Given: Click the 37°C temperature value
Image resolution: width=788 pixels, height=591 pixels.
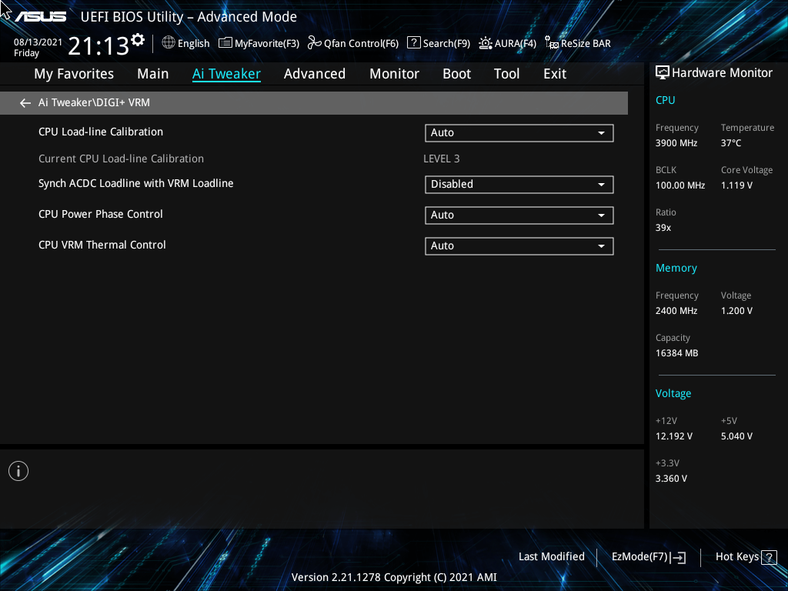Looking at the screenshot, I should (x=731, y=143).
